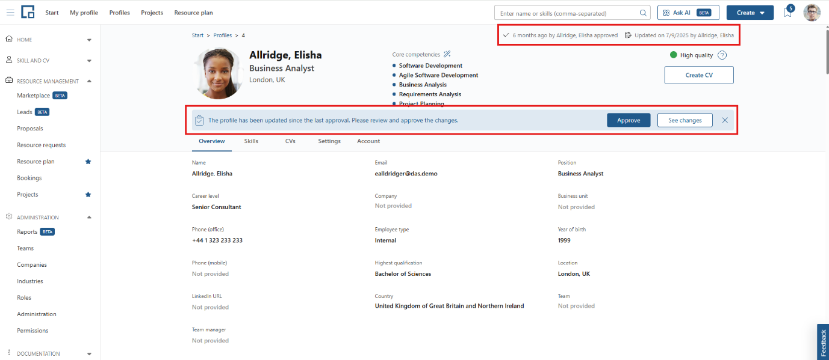Viewport: 829px width, 360px height.
Task: Click the green High quality indicator
Action: (x=674, y=55)
